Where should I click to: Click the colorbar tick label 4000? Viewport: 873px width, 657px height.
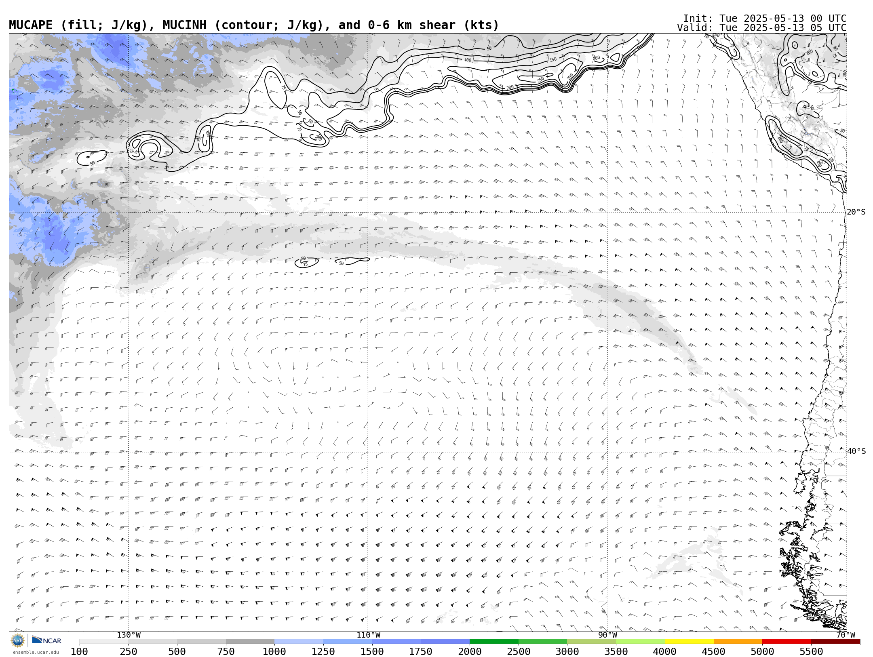(x=665, y=652)
